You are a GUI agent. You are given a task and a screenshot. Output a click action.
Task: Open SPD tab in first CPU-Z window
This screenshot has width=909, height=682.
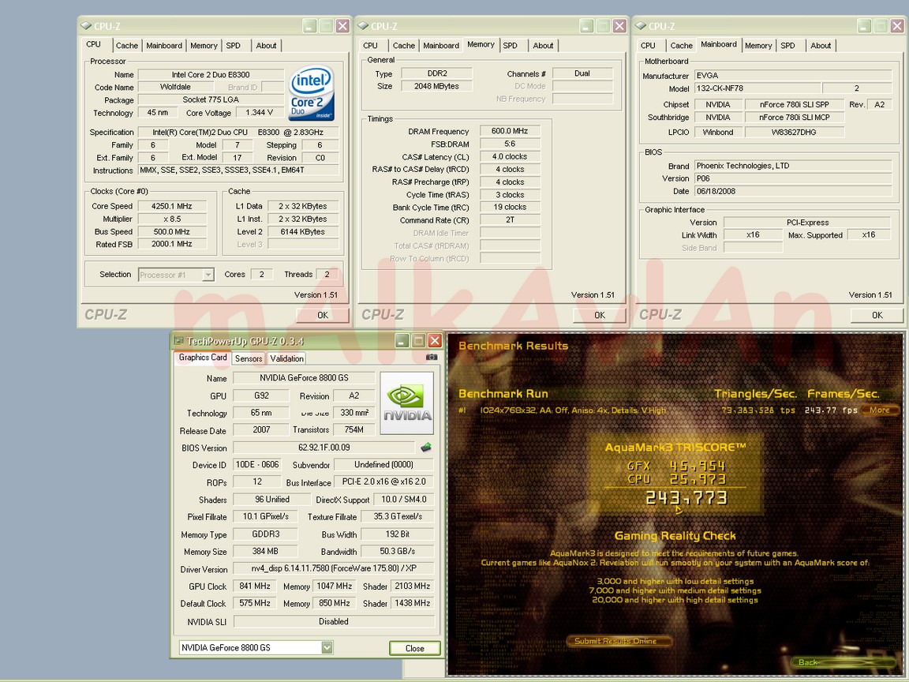(x=233, y=45)
